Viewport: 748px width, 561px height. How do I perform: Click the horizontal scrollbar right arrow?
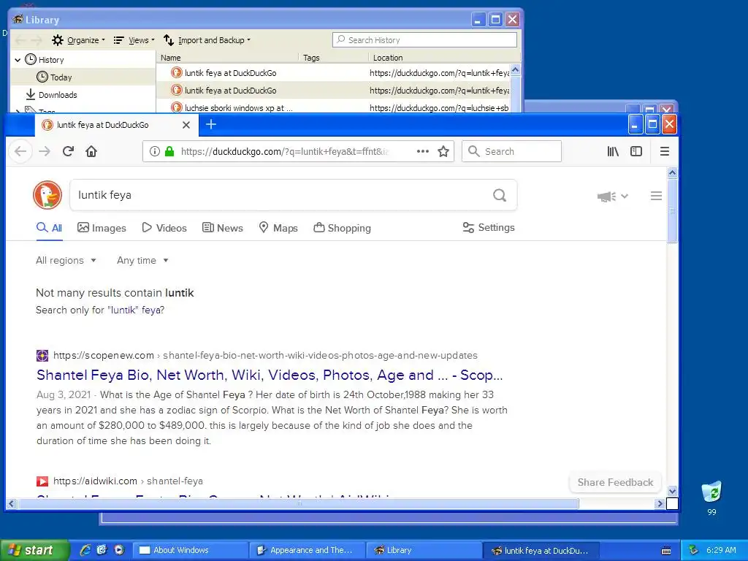click(x=660, y=503)
